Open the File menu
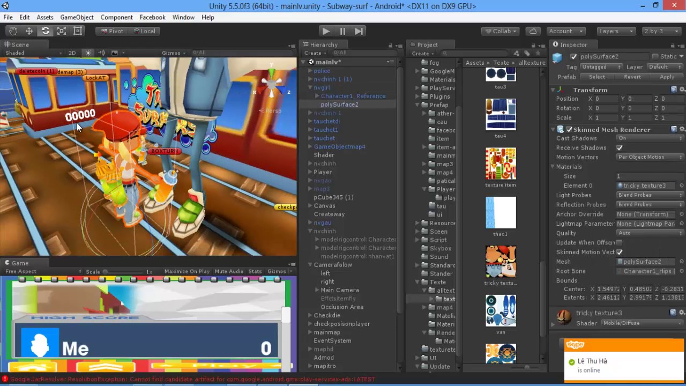686x386 pixels. pos(8,17)
